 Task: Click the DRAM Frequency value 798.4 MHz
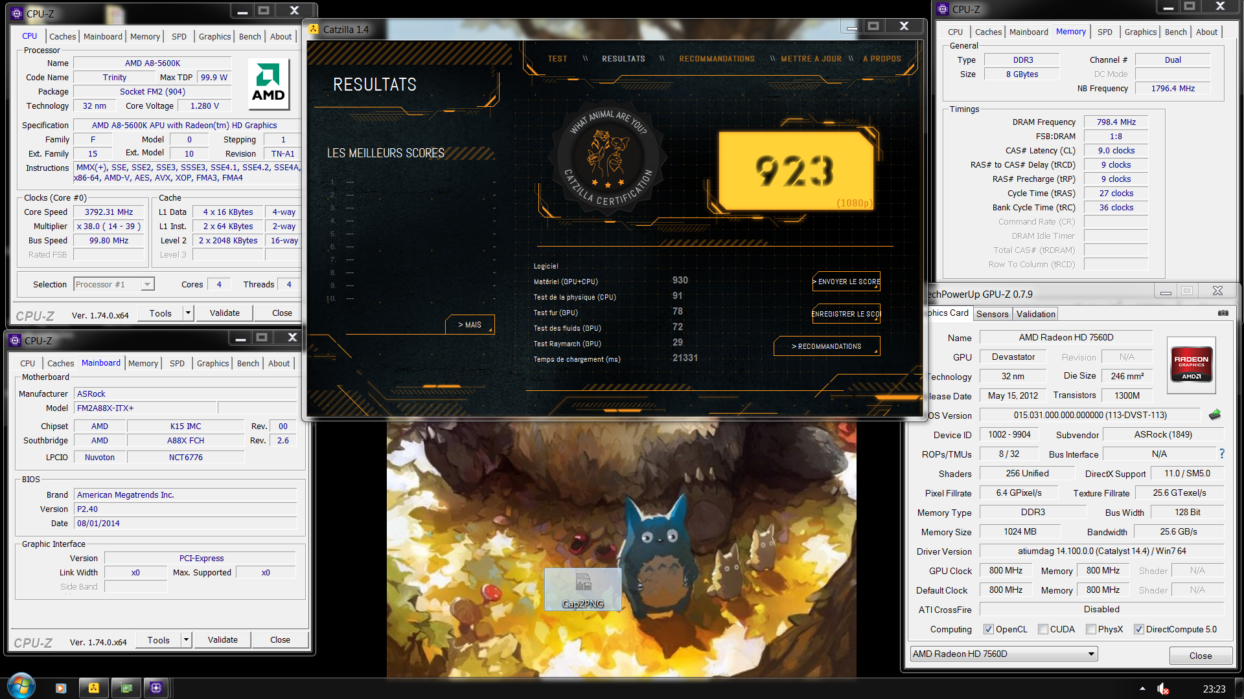(x=1116, y=122)
